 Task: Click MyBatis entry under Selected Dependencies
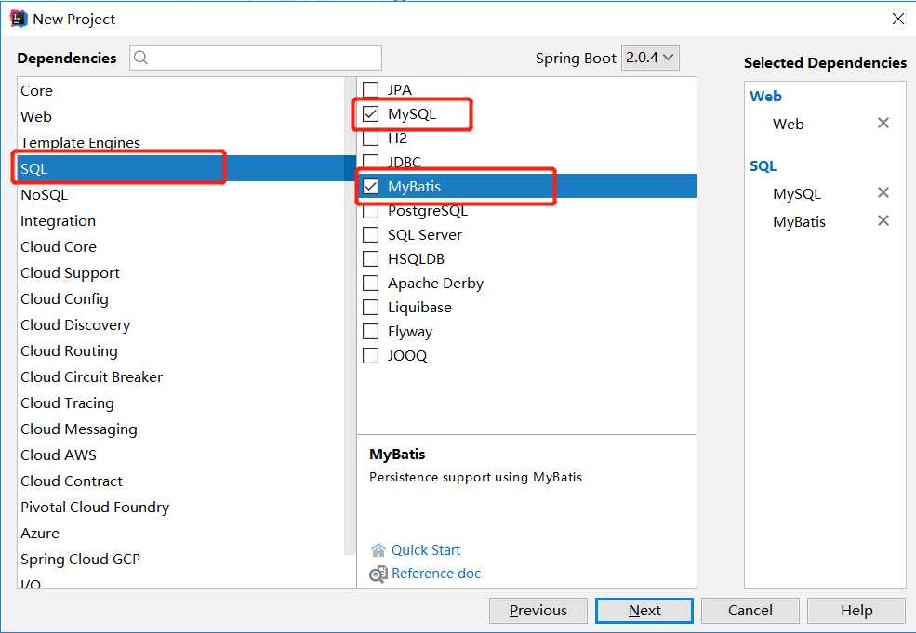(x=799, y=222)
